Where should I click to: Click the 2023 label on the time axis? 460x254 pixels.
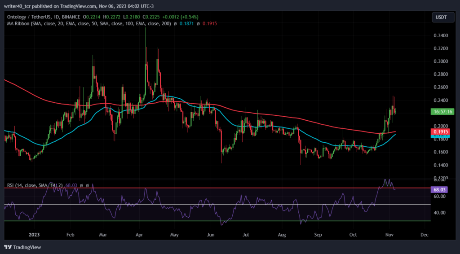[x=34, y=235]
